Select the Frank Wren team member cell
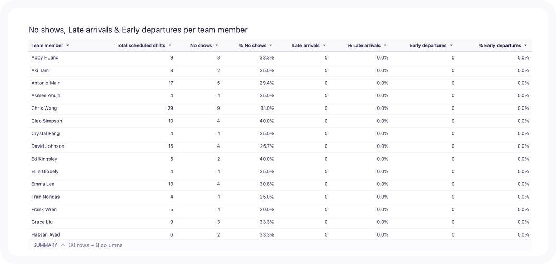 tap(44, 209)
